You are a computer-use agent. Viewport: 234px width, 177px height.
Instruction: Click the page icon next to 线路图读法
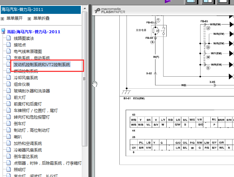click(9, 38)
